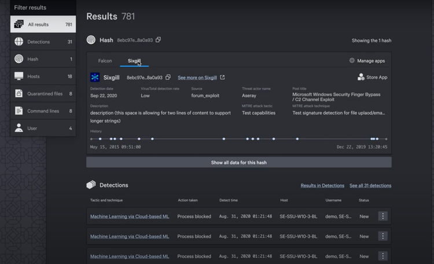Click Show all data for this hash
Viewport: 434px width, 264px height.
(x=238, y=163)
